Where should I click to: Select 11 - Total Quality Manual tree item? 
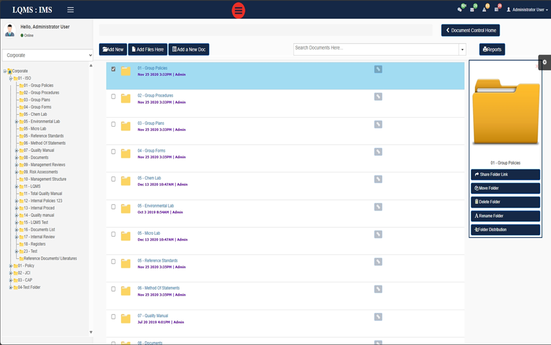click(x=43, y=193)
